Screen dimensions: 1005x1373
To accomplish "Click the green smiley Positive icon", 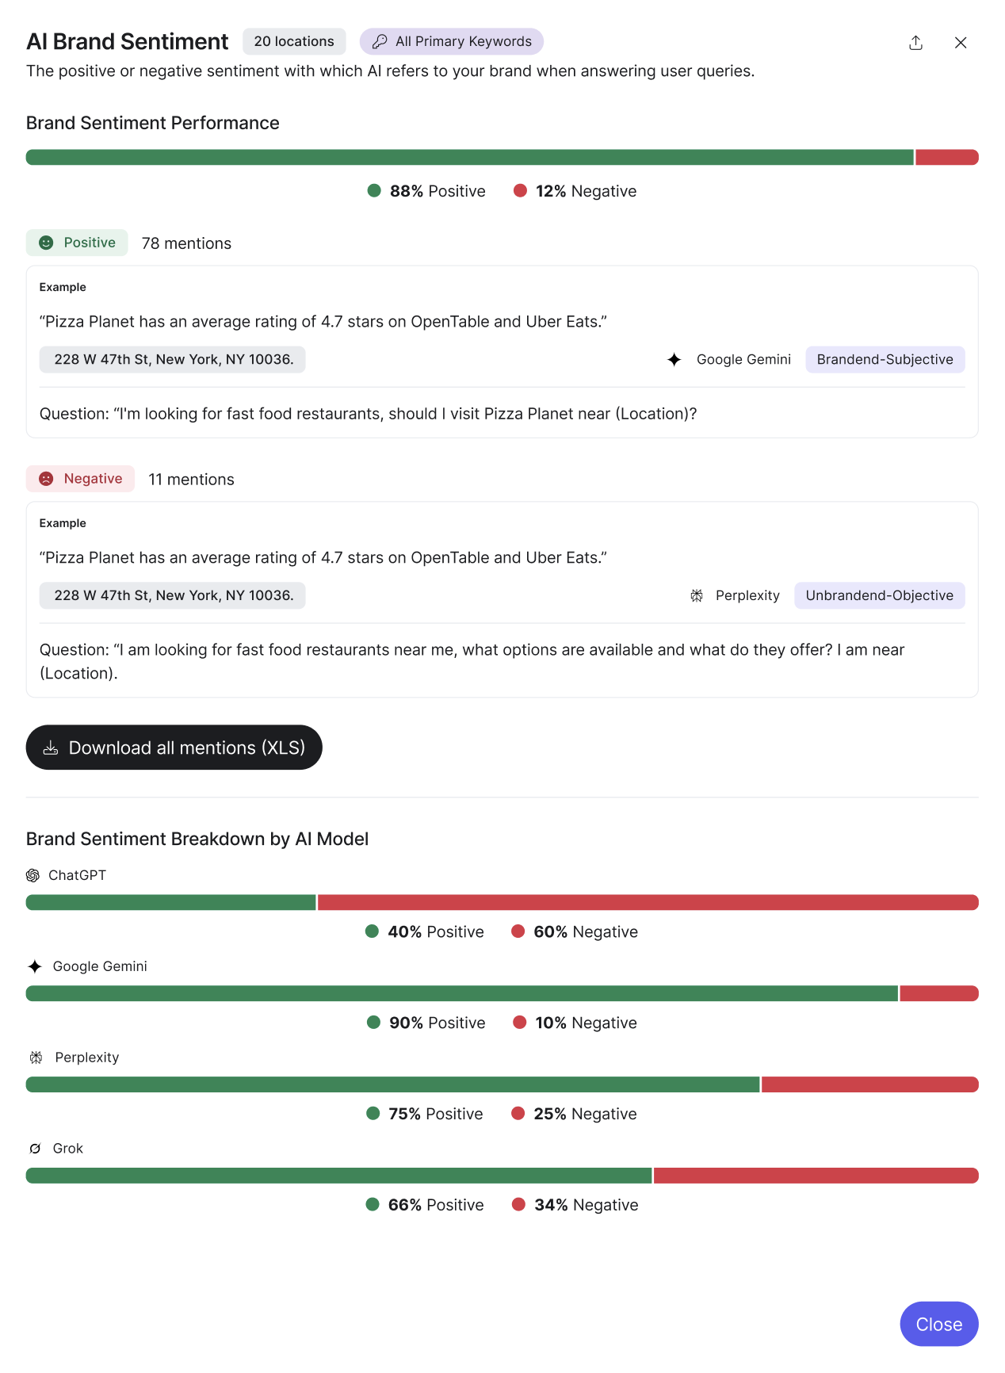I will (x=47, y=243).
